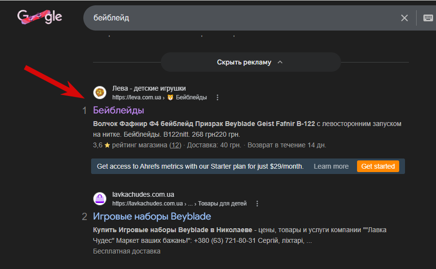Click the lavkachudes purple bag favicon
The width and height of the screenshot is (436, 269).
click(100, 199)
